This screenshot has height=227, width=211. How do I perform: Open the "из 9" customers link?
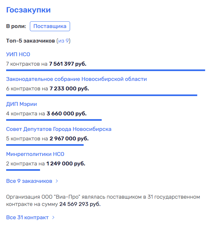click(x=63, y=41)
